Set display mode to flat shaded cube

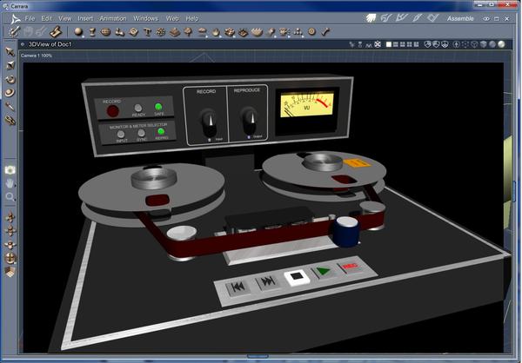[x=484, y=44]
